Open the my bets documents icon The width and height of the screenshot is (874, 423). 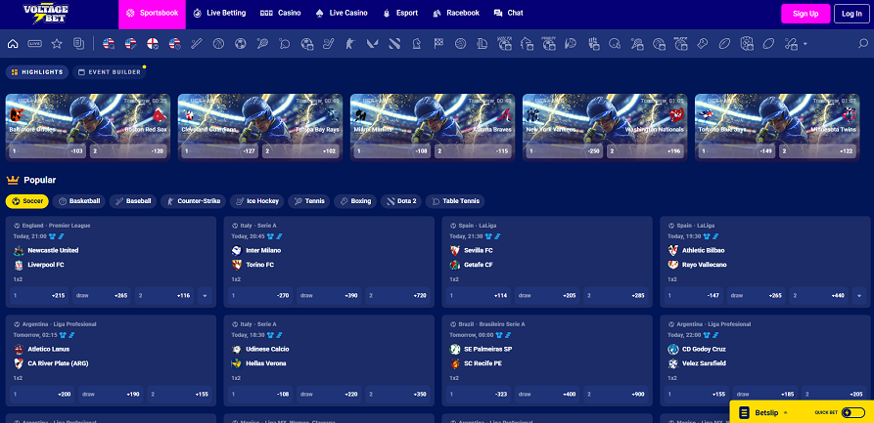tap(78, 43)
